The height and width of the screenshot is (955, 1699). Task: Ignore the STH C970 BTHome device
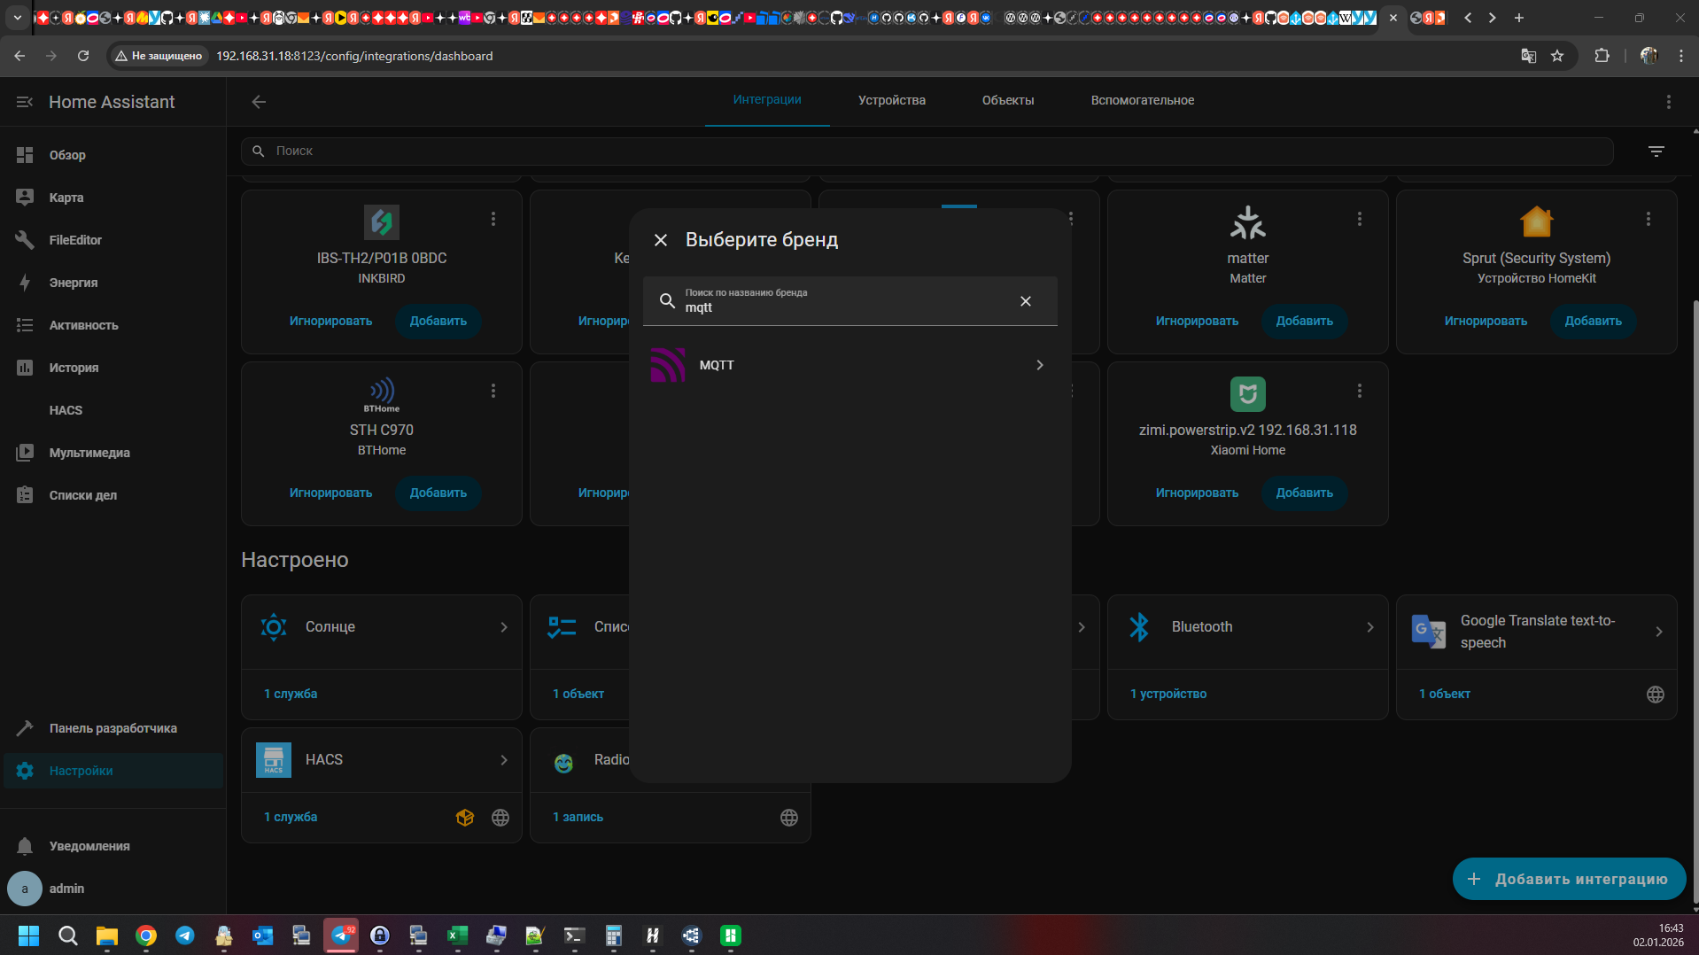(x=330, y=493)
